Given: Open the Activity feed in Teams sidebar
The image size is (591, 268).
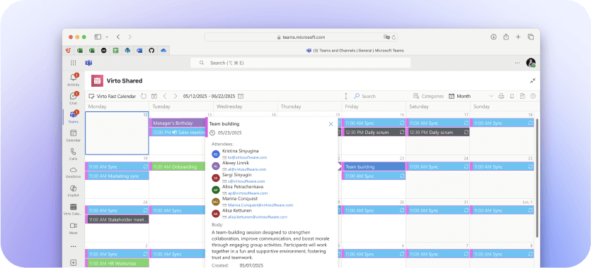Looking at the screenshot, I should click(x=74, y=79).
